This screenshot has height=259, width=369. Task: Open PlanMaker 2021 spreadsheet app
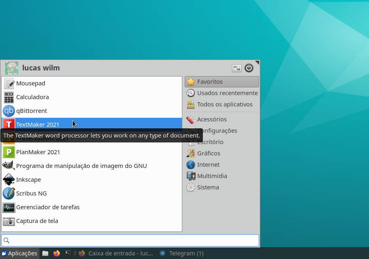pyautogui.click(x=38, y=152)
